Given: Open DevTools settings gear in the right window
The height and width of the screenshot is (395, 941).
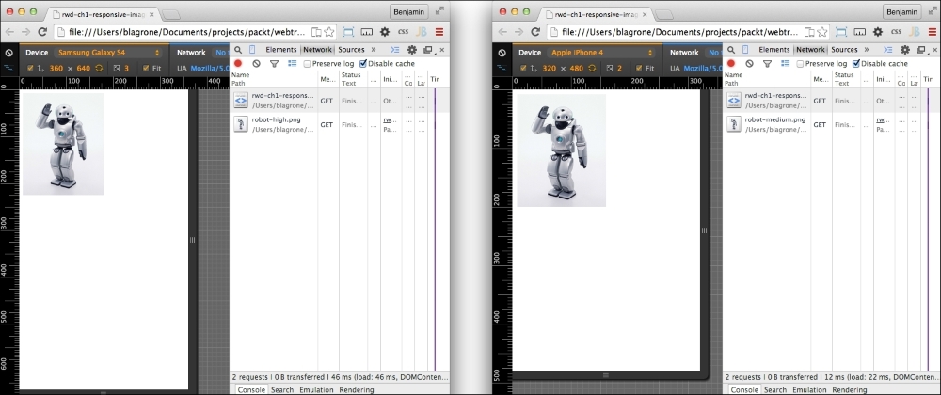Looking at the screenshot, I should pyautogui.click(x=905, y=50).
